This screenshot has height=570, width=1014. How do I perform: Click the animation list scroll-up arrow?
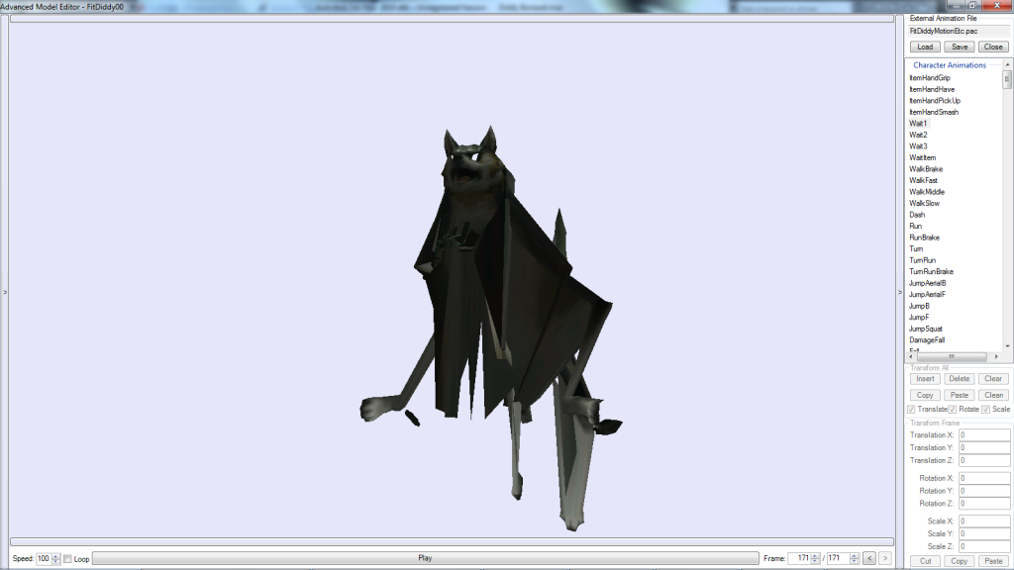1007,65
